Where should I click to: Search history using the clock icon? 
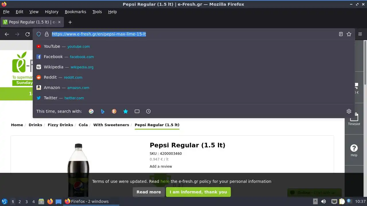click(x=149, y=111)
